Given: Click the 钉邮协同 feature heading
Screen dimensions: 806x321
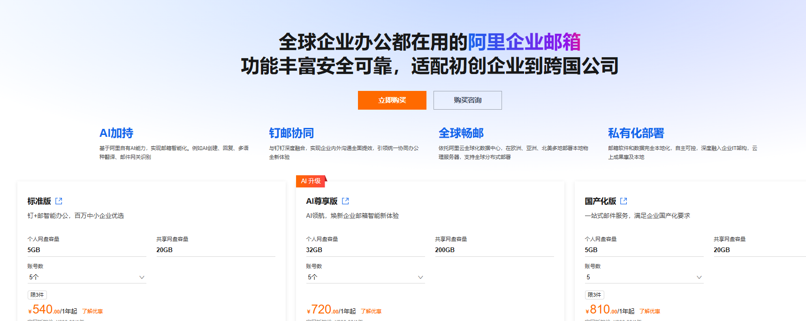Looking at the screenshot, I should pos(291,133).
